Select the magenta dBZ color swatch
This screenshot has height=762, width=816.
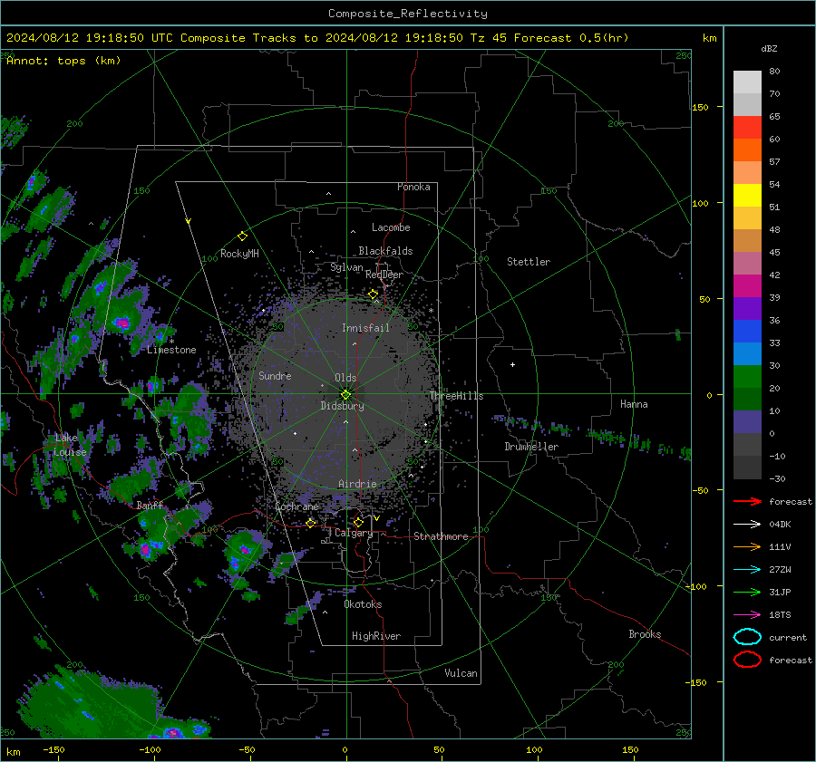tap(747, 285)
